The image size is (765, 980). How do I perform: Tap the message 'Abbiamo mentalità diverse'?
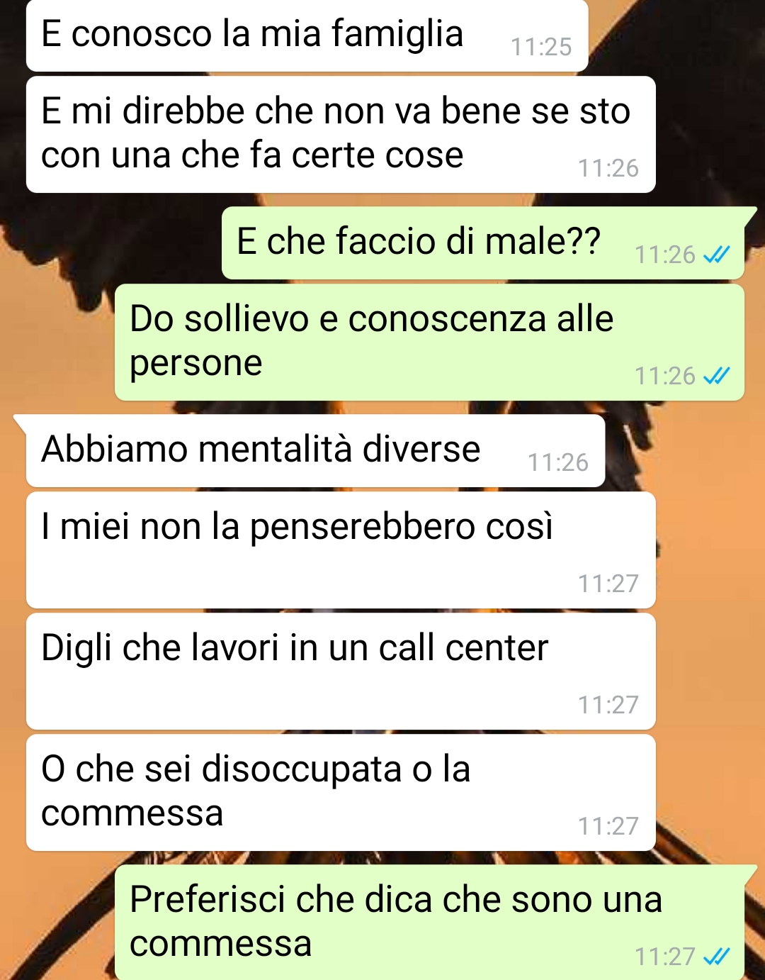tap(315, 451)
